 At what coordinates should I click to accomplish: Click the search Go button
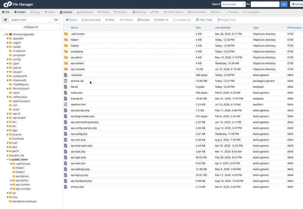pyautogui.click(x=284, y=4)
